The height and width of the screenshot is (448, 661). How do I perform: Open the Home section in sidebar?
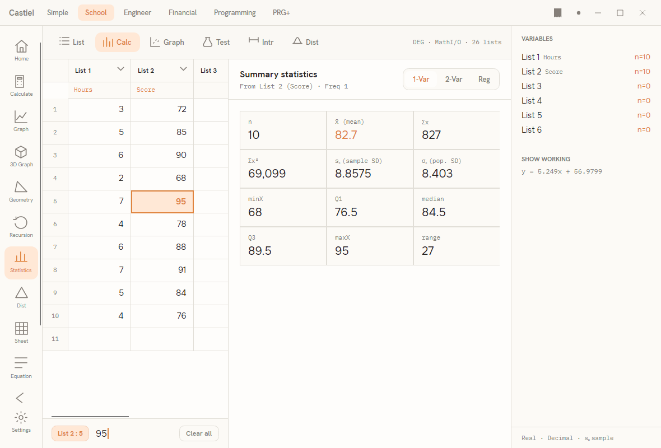(21, 50)
